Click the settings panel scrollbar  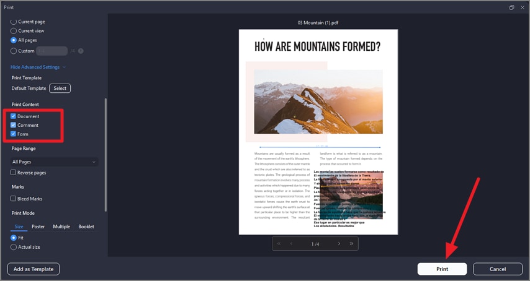pyautogui.click(x=106, y=155)
